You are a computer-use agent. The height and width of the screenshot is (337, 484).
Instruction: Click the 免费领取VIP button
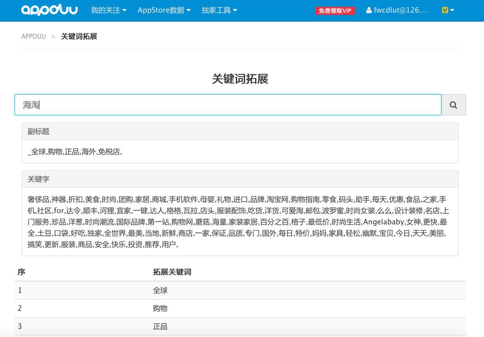pyautogui.click(x=335, y=11)
